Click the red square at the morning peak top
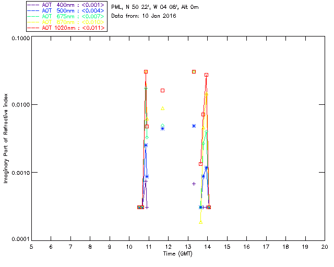 point(146,72)
